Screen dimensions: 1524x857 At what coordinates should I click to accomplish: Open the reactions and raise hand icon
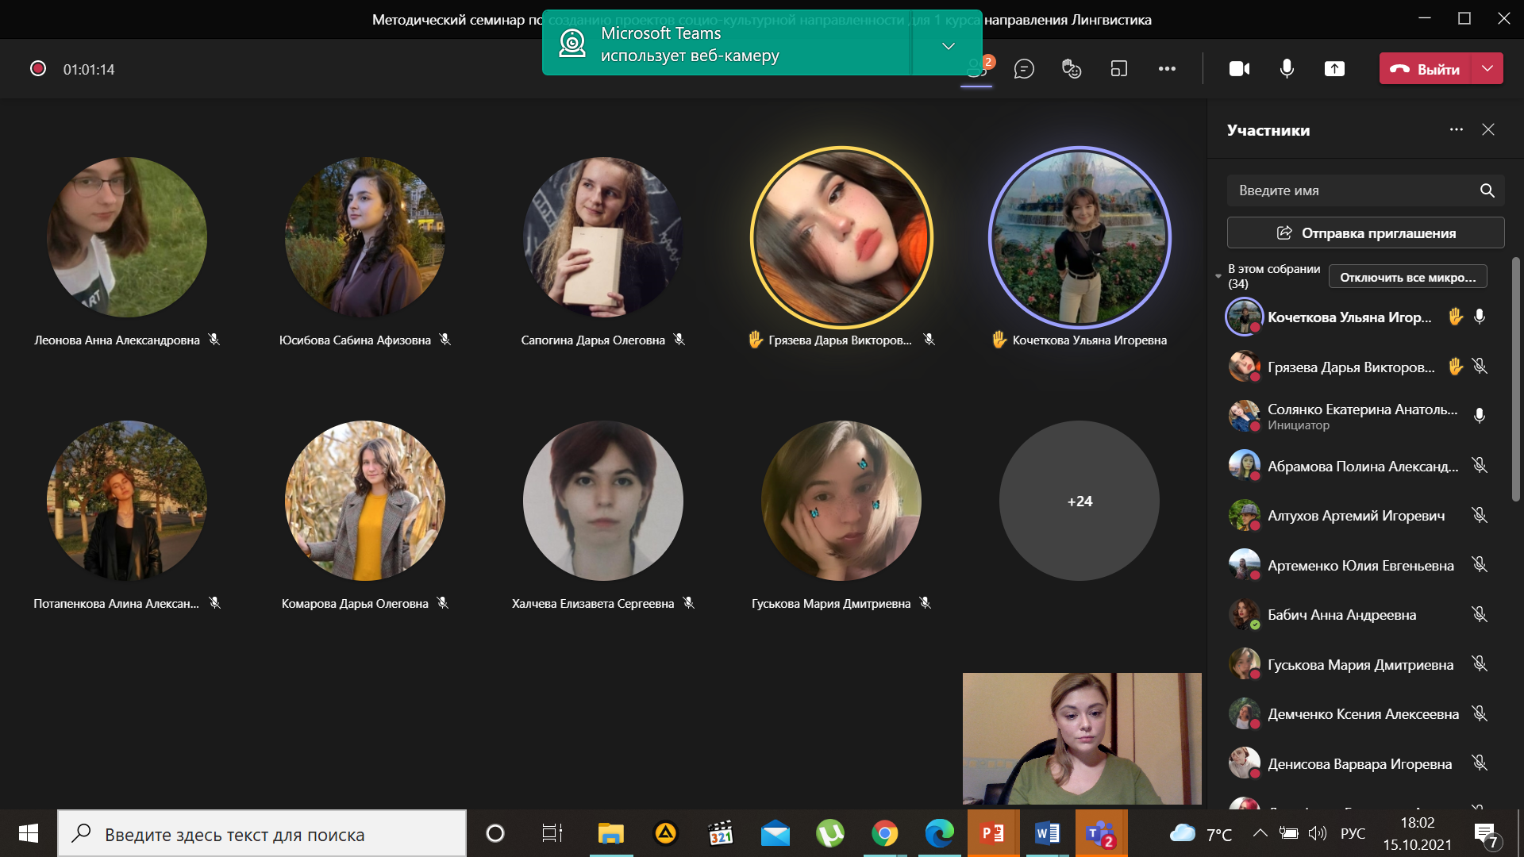(x=1072, y=69)
